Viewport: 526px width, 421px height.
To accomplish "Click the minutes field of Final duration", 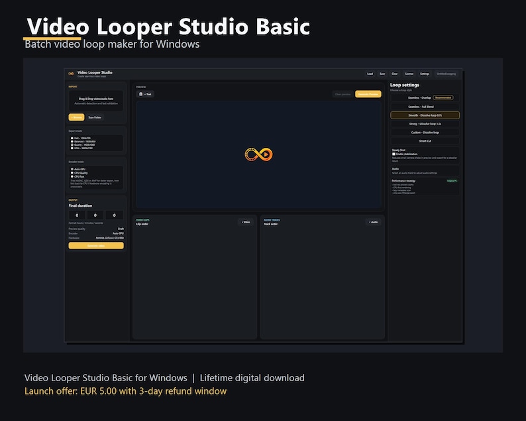I will point(95,215).
